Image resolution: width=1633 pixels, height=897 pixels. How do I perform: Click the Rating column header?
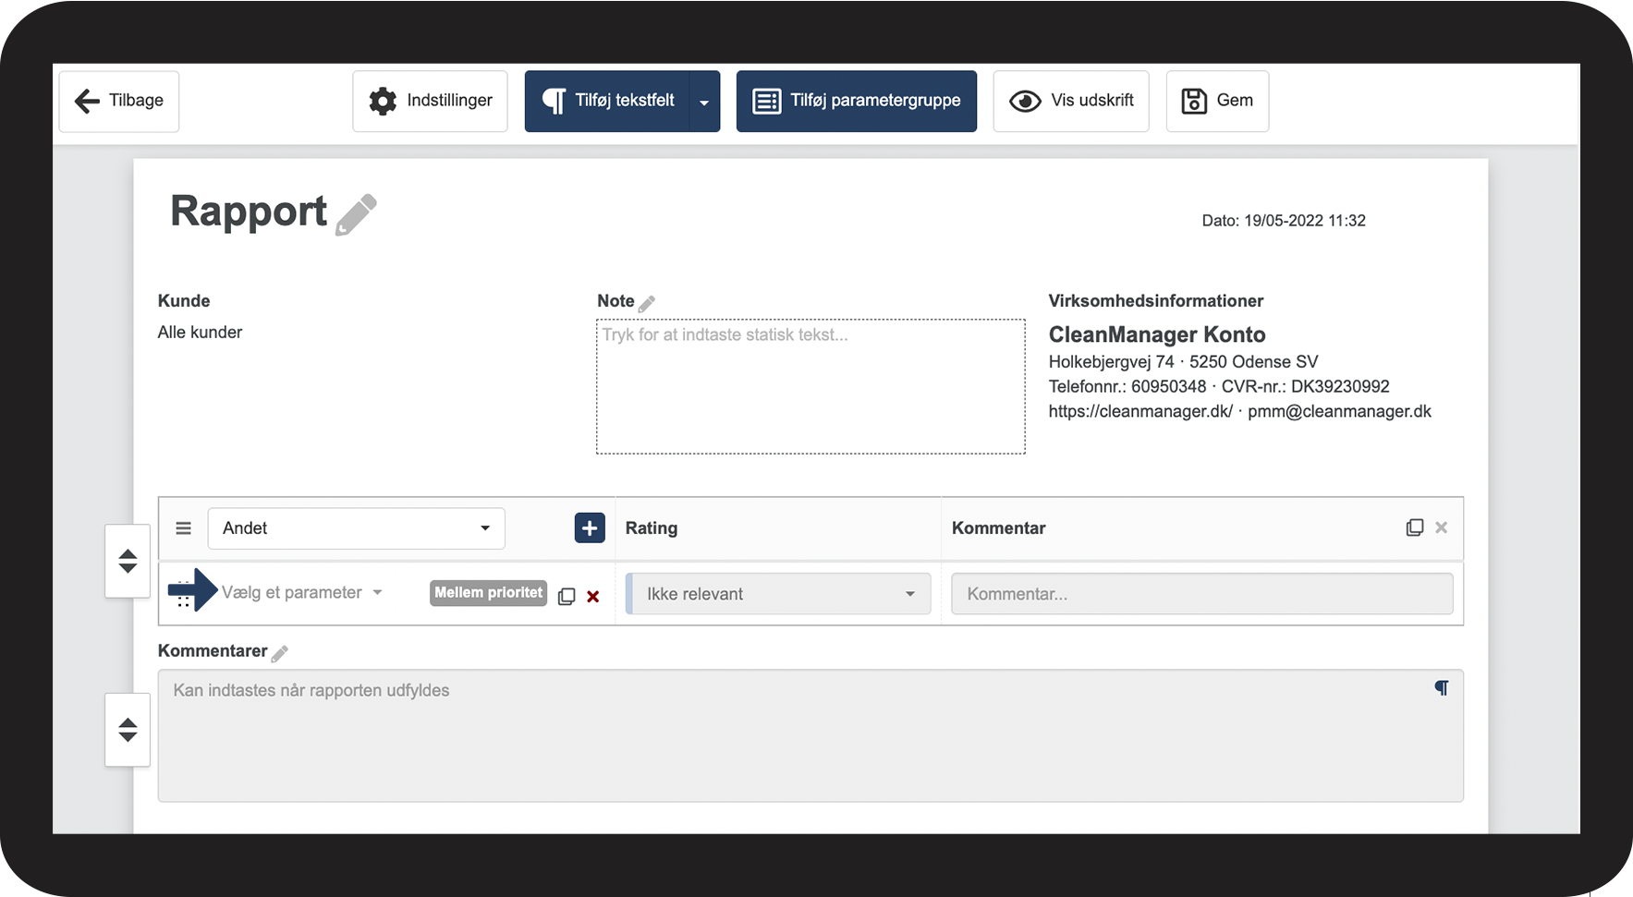(x=652, y=528)
